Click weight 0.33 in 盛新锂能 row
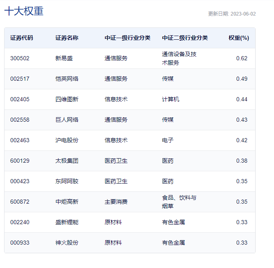 pyautogui.click(x=242, y=222)
